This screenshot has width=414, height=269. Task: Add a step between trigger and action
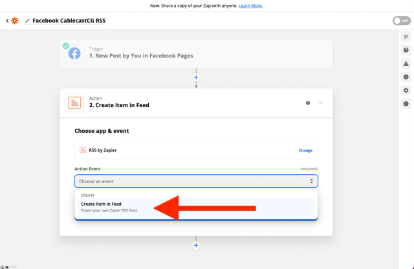(x=196, y=77)
